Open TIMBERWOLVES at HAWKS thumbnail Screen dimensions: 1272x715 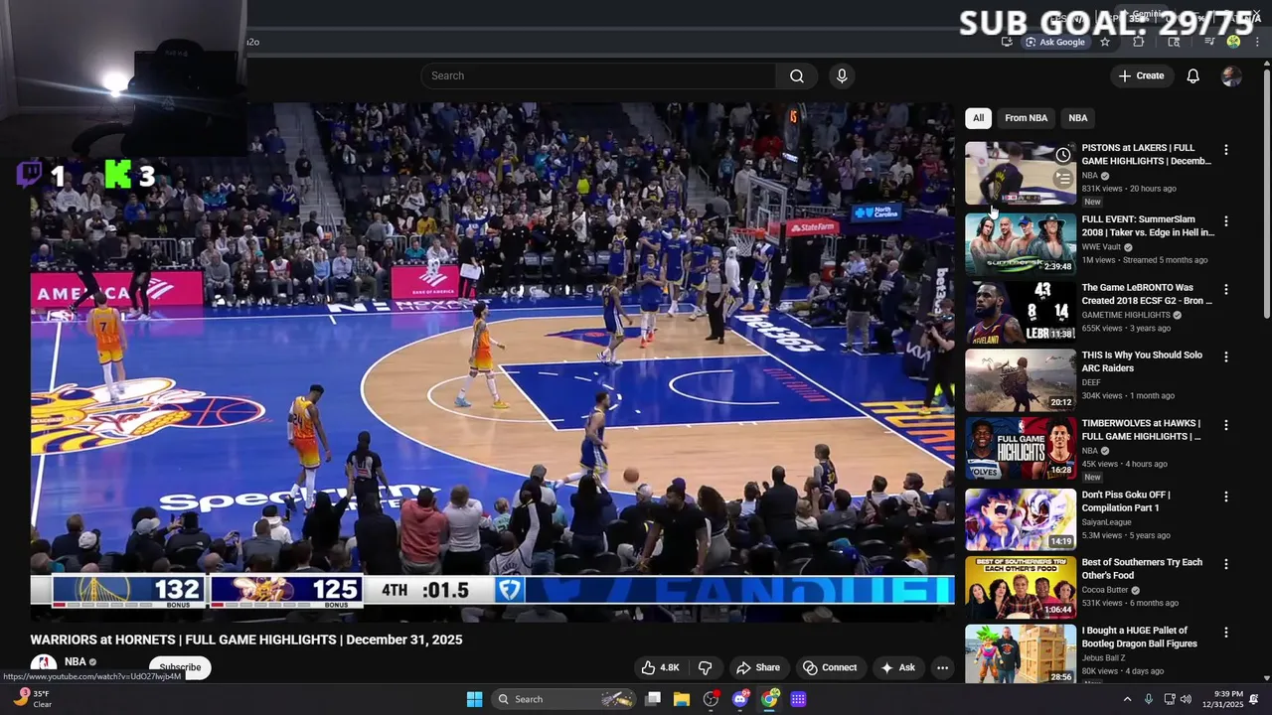pos(1021,449)
